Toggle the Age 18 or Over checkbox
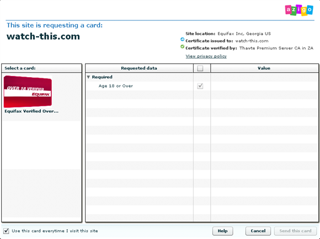The image size is (320, 239). (200, 86)
